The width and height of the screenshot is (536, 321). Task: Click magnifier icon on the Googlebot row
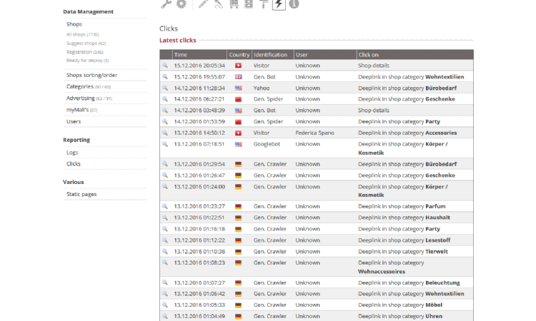click(165, 144)
